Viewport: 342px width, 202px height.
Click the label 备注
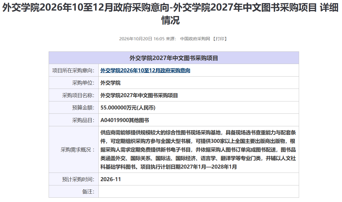[x=88, y=192]
